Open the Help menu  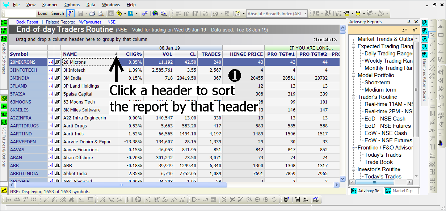131,5
